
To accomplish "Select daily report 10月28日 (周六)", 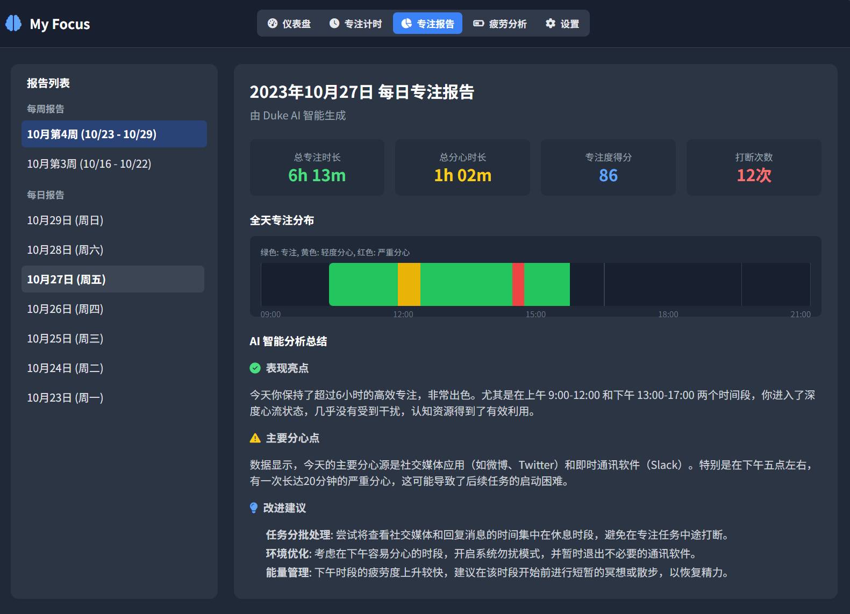I will point(113,249).
